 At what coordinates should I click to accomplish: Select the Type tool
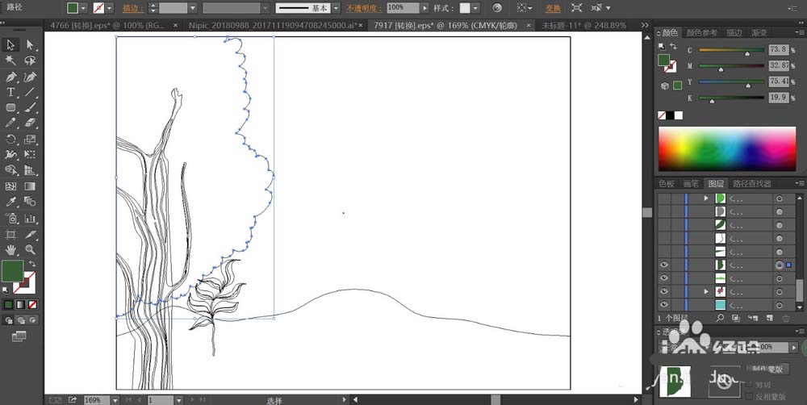(x=10, y=93)
